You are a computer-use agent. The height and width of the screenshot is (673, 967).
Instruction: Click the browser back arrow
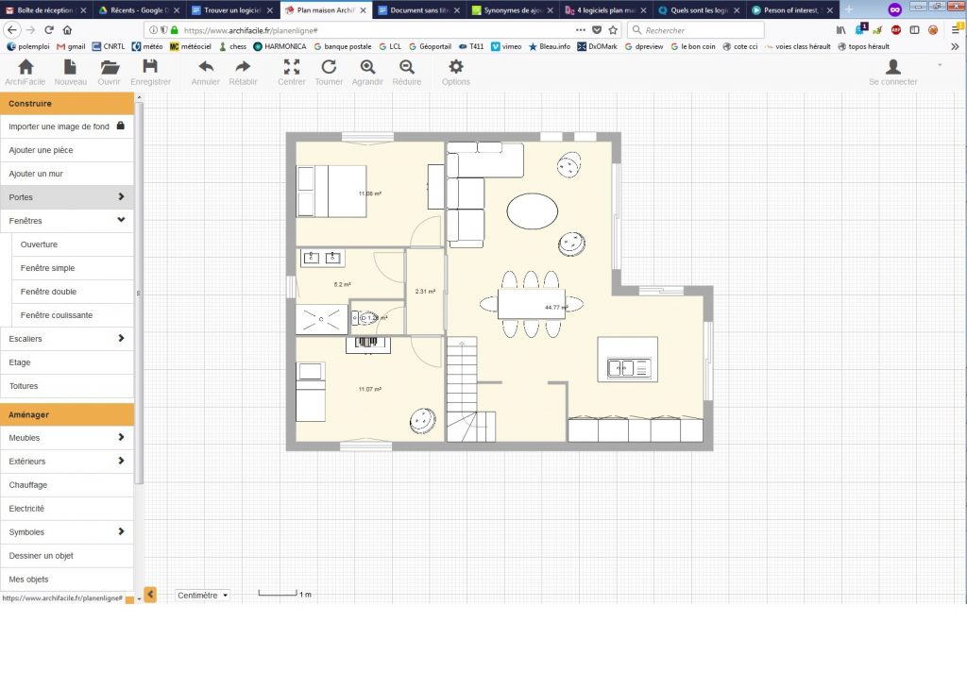[x=12, y=29]
